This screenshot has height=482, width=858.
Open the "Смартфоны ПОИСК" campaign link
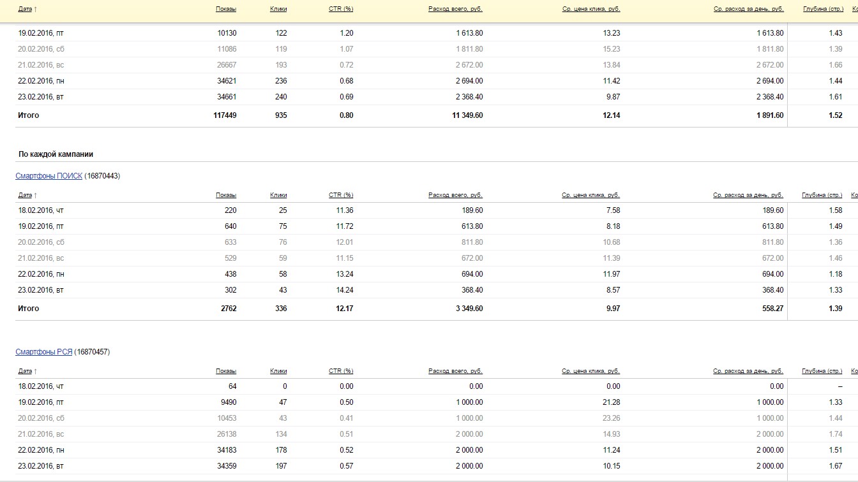49,176
